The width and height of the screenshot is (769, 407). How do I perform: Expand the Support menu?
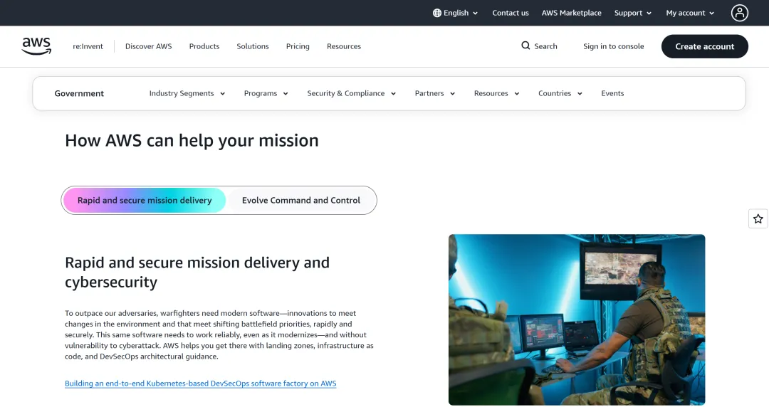point(633,13)
